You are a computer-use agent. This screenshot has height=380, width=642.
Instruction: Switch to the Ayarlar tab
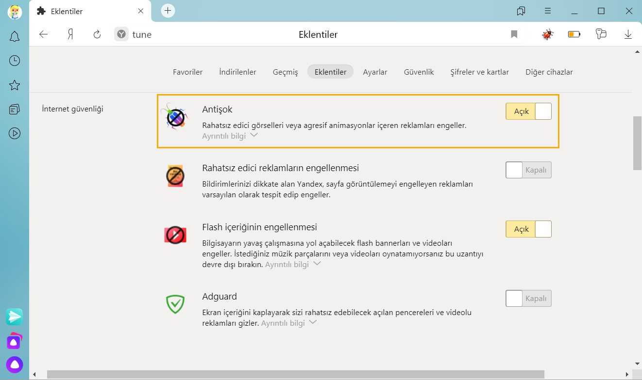coord(375,72)
